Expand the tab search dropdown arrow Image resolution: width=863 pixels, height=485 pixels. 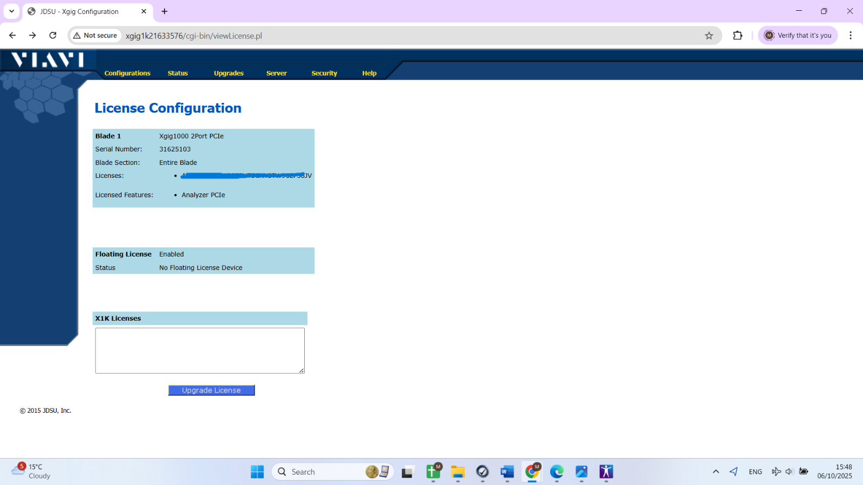11,11
